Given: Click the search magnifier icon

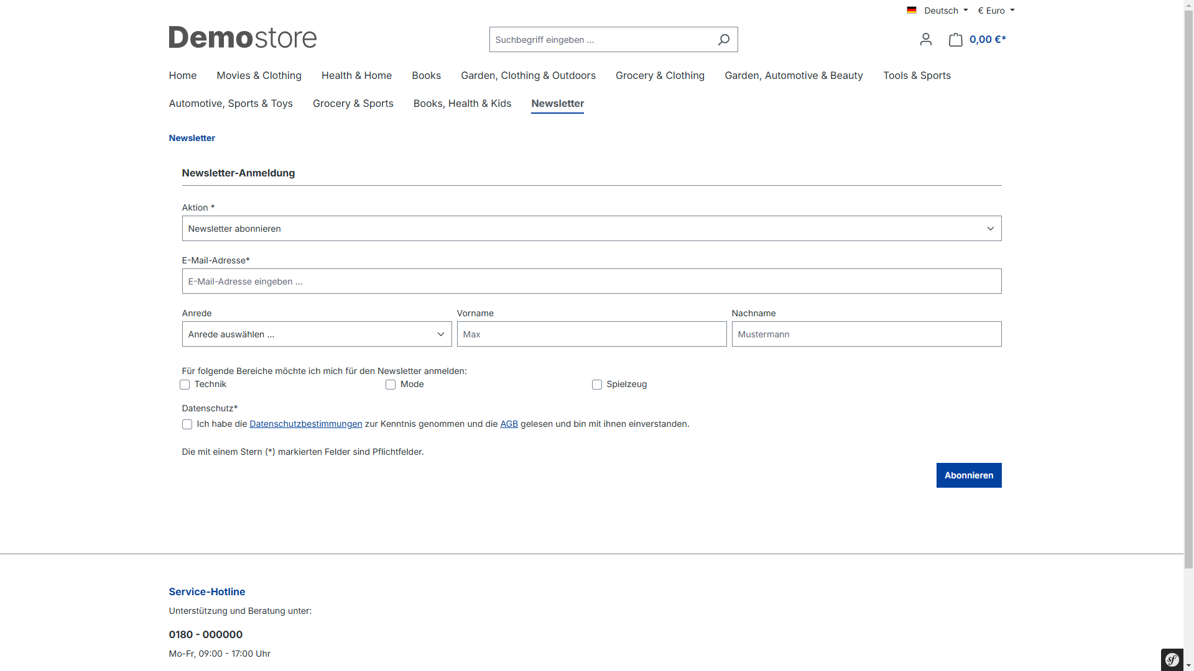Looking at the screenshot, I should [x=723, y=40].
